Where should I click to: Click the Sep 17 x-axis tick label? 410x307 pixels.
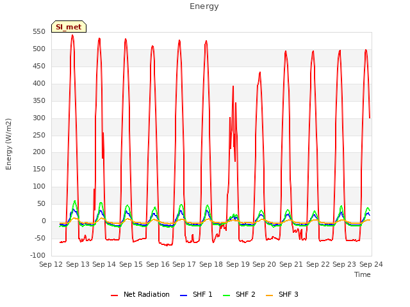(x=184, y=264)
